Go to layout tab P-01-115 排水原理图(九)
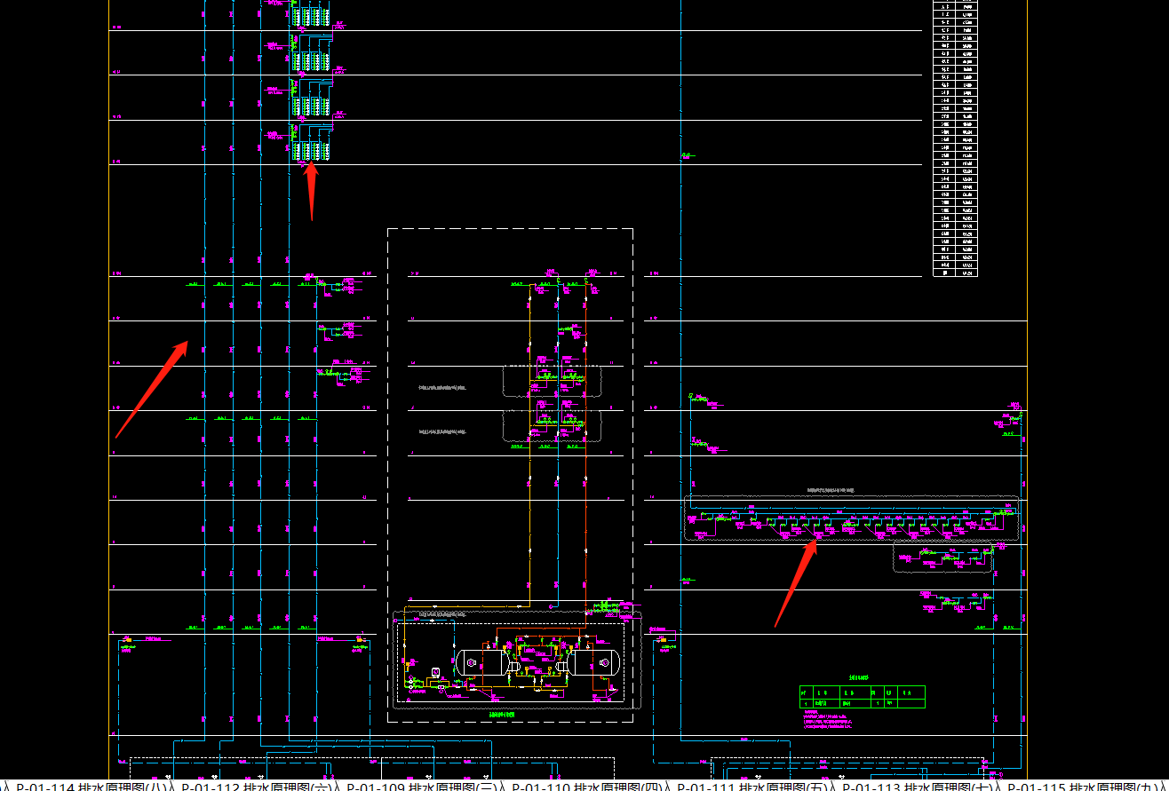The image size is (1169, 791). (1083, 786)
